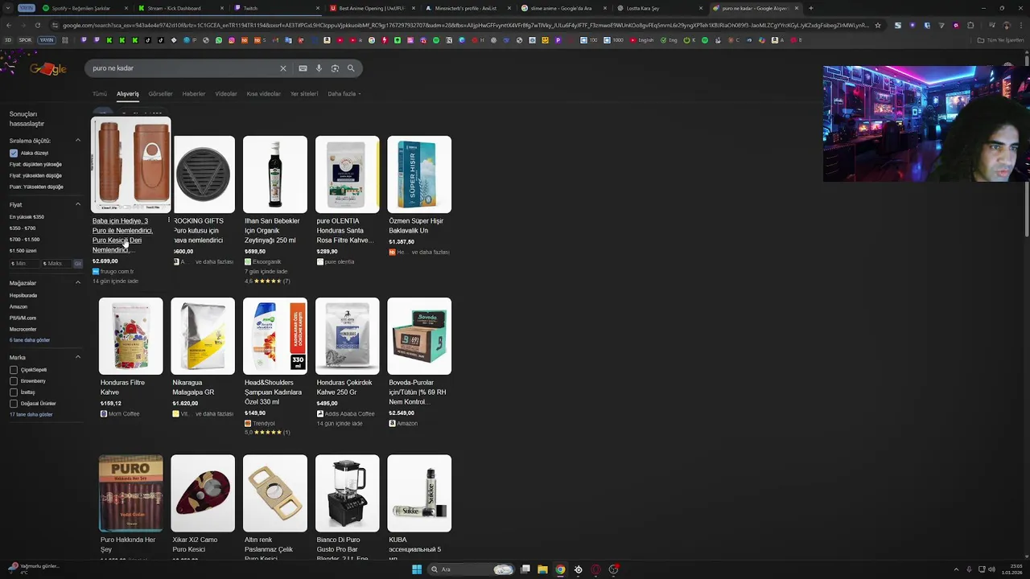This screenshot has height=579, width=1030.
Task: Check the ÇiçekSepeti brand filter
Action: coord(14,370)
